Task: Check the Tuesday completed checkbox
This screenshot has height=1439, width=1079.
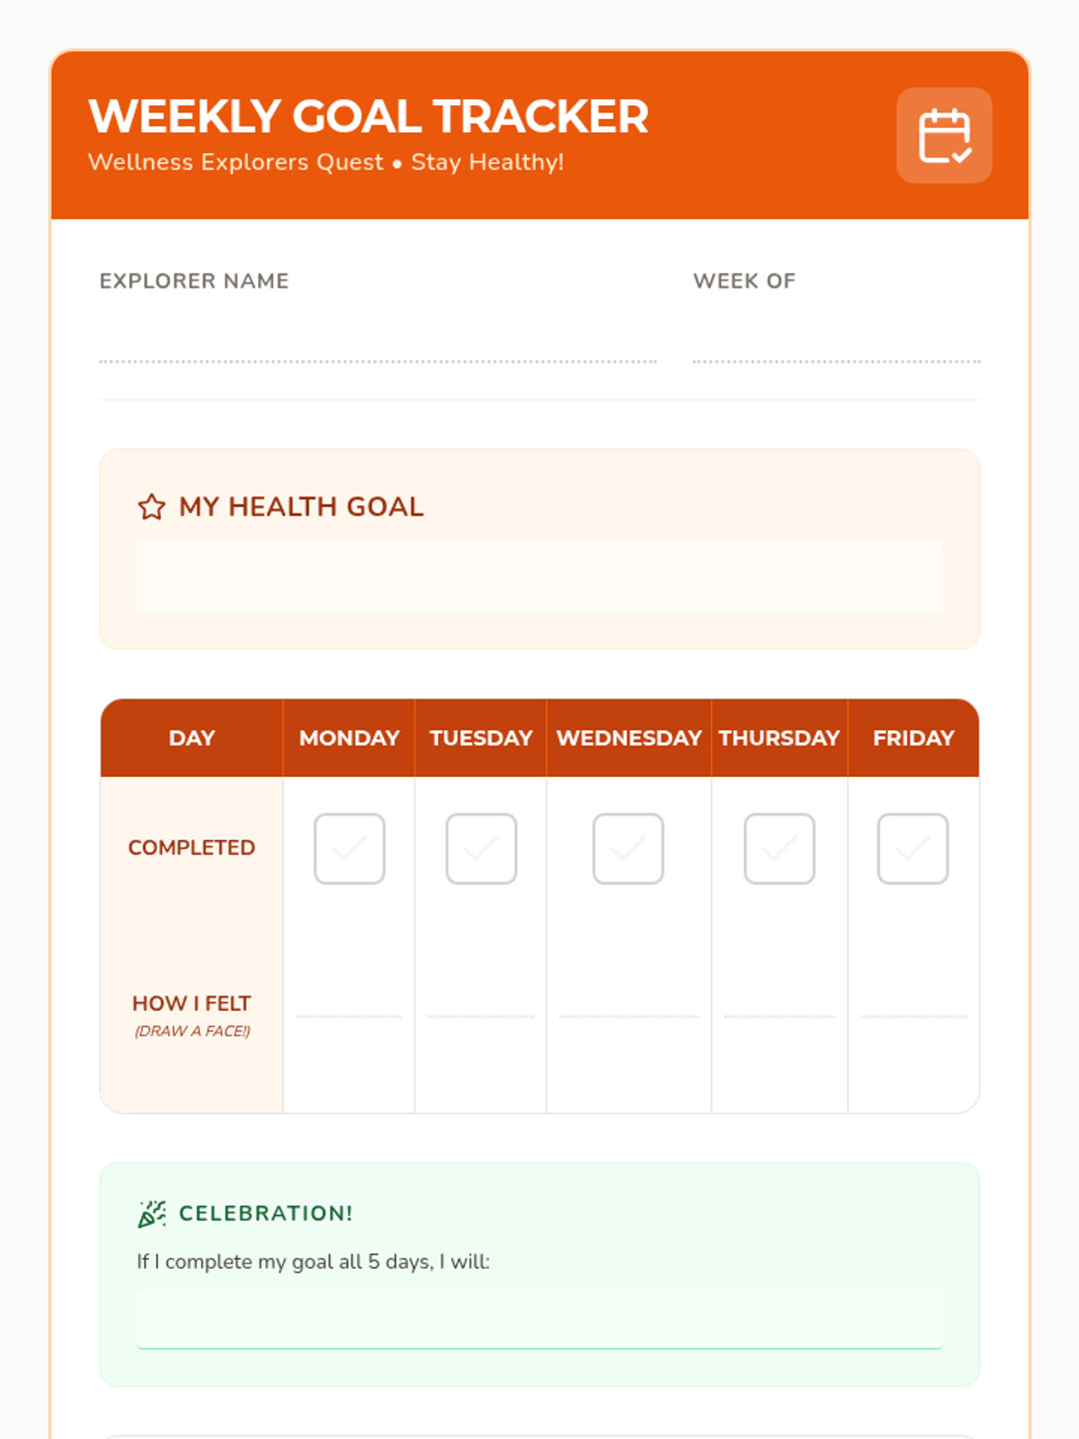Action: click(481, 849)
